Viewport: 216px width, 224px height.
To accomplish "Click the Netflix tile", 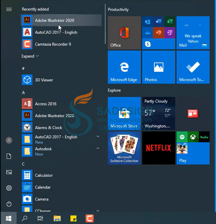I will 158,148.
